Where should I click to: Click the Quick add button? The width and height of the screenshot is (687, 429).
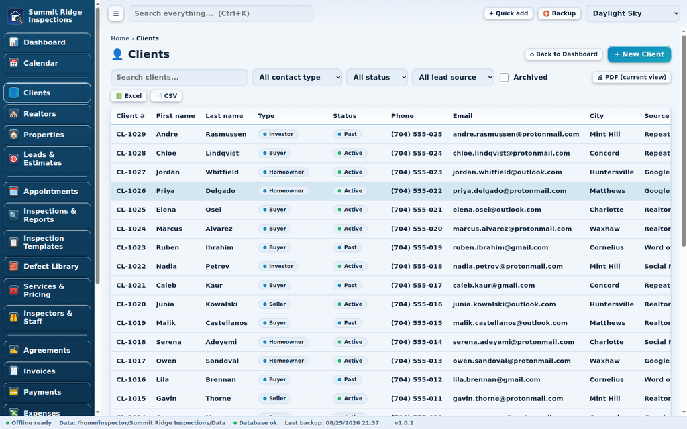(x=509, y=13)
